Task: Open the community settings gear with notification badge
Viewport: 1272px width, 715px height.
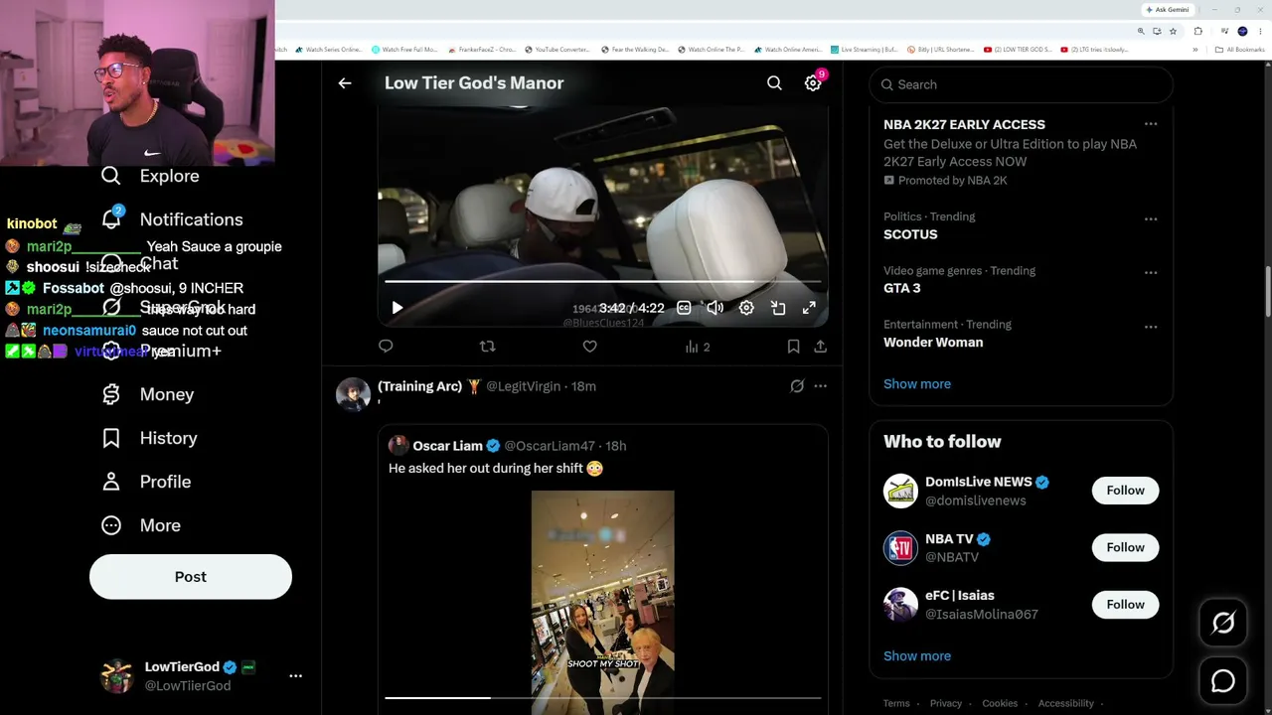Action: pos(813,83)
